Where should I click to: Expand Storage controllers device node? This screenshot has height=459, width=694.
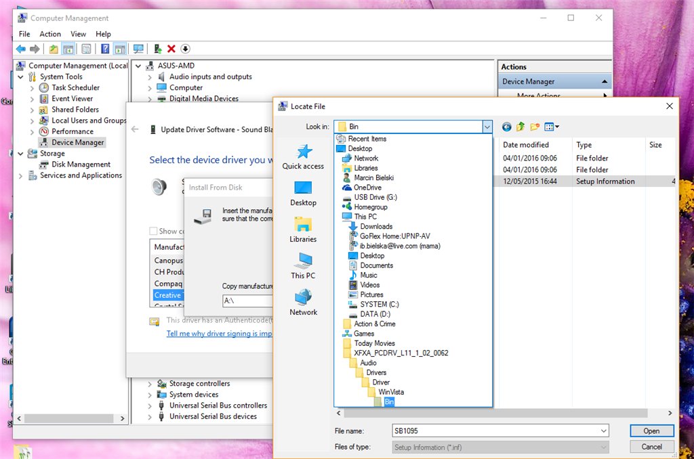click(x=150, y=385)
